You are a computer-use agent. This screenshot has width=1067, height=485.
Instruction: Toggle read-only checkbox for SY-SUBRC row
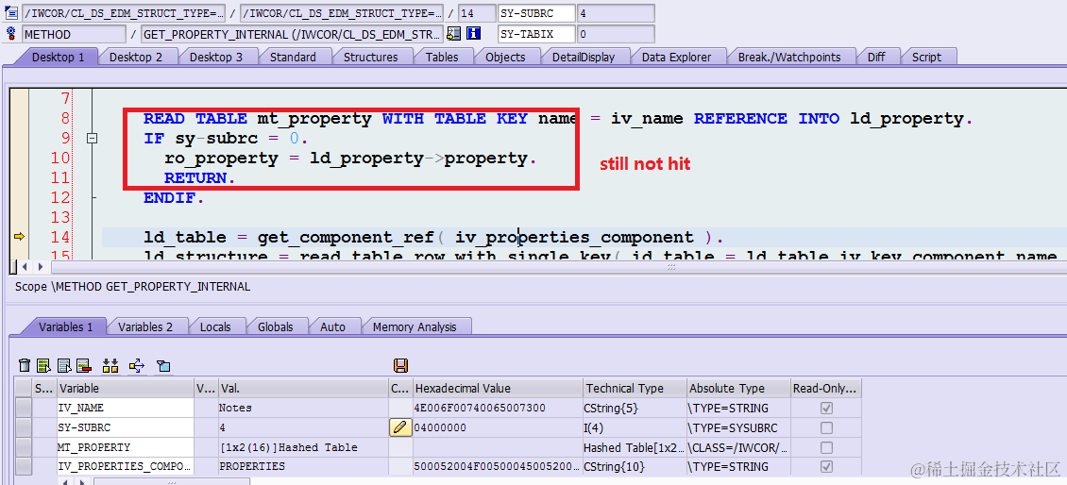pyautogui.click(x=827, y=427)
